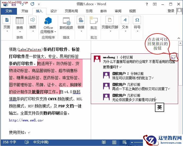This screenshot has width=183, height=146.
Task: Click reply text 无论你回复多少次都是可以的
Action: pos(134,100)
